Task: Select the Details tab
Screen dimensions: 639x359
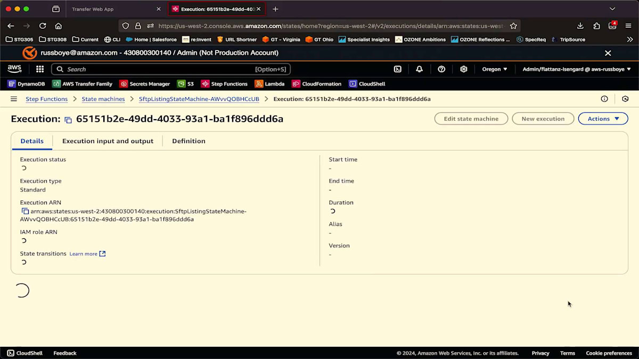Action: tap(32, 141)
